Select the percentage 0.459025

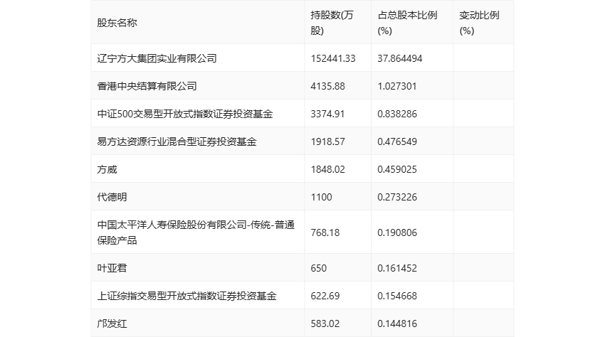(397, 169)
